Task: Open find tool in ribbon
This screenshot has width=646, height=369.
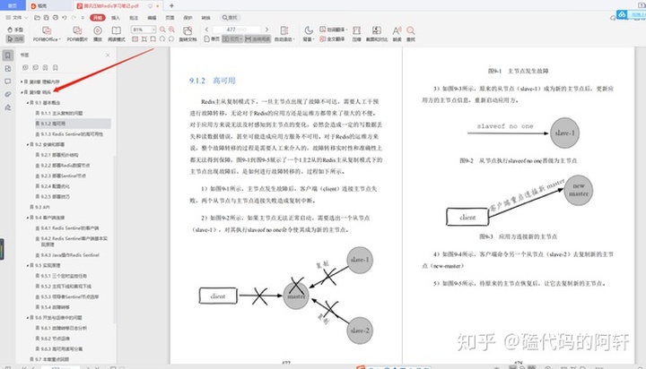Action: 411,34
